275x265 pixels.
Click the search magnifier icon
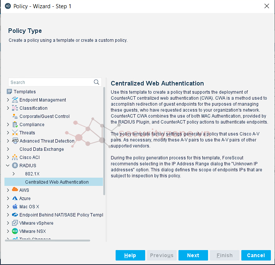[96, 82]
